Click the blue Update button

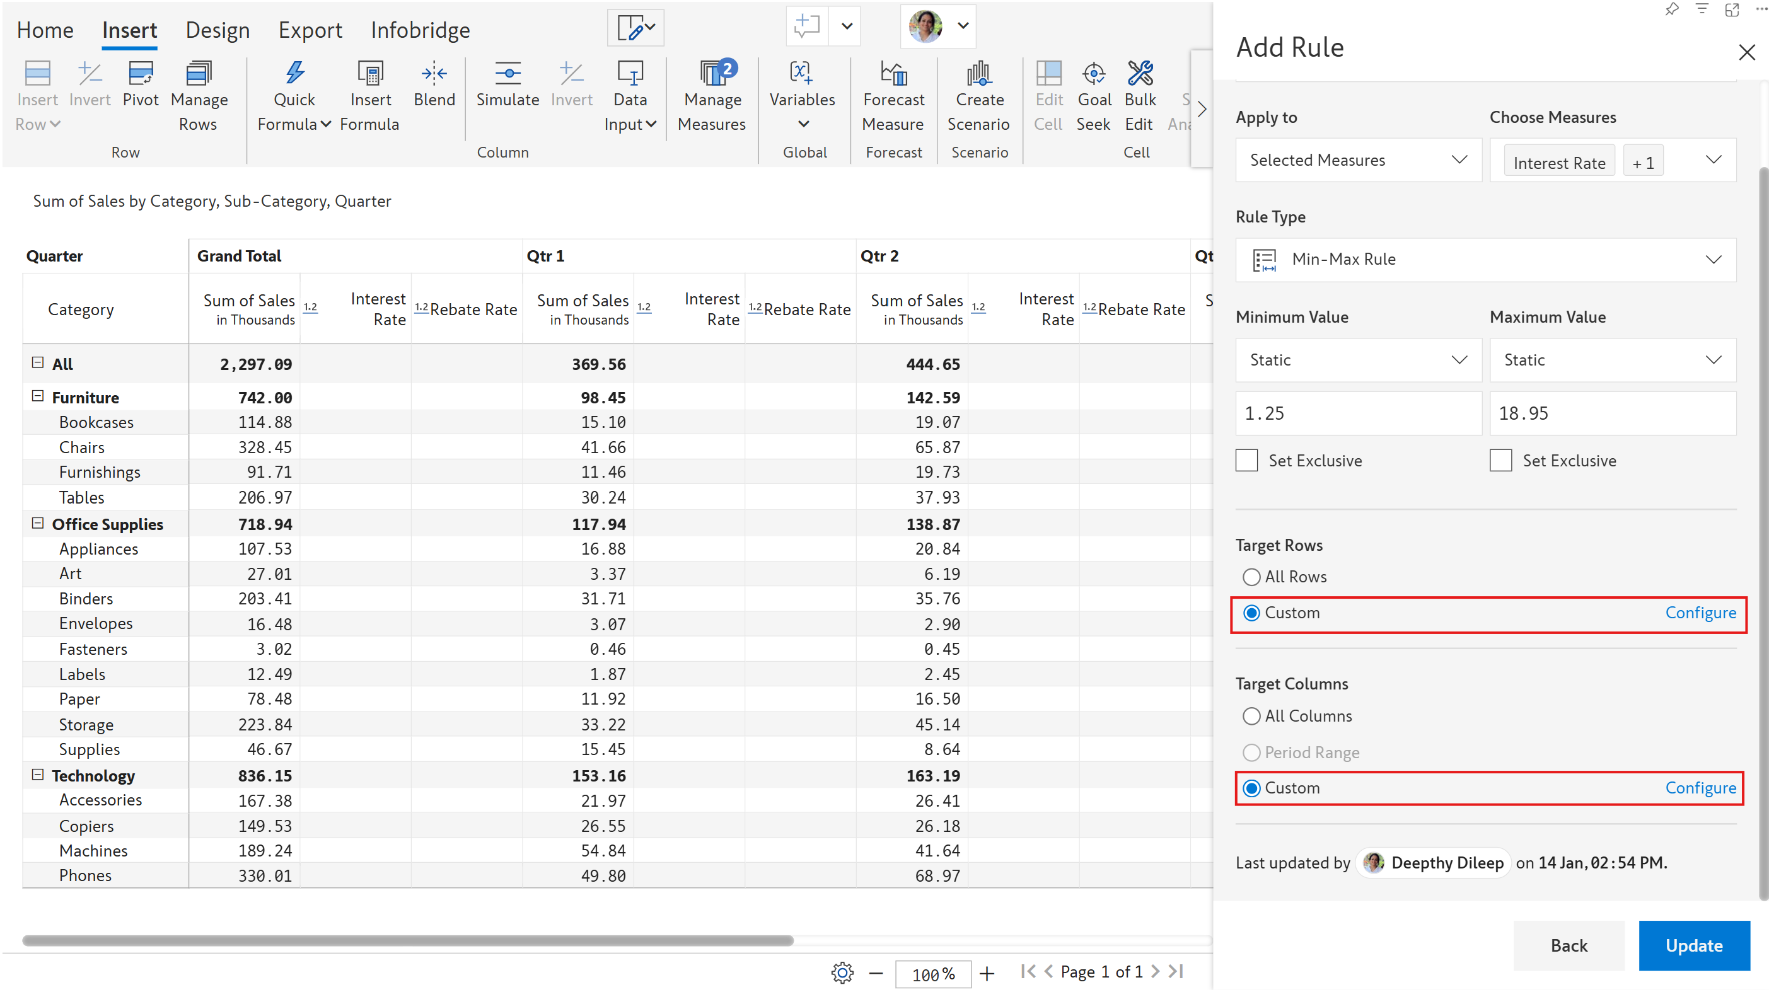tap(1693, 945)
